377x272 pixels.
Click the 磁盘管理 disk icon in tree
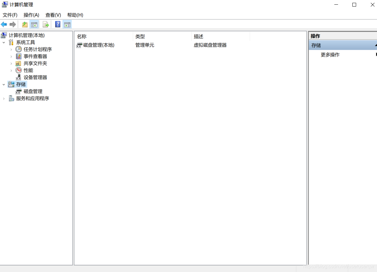pos(19,92)
